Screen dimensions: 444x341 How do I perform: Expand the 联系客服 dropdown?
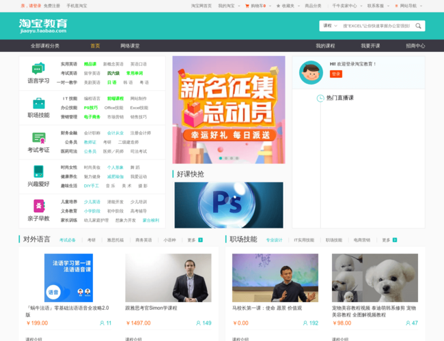pyautogui.click(x=388, y=6)
